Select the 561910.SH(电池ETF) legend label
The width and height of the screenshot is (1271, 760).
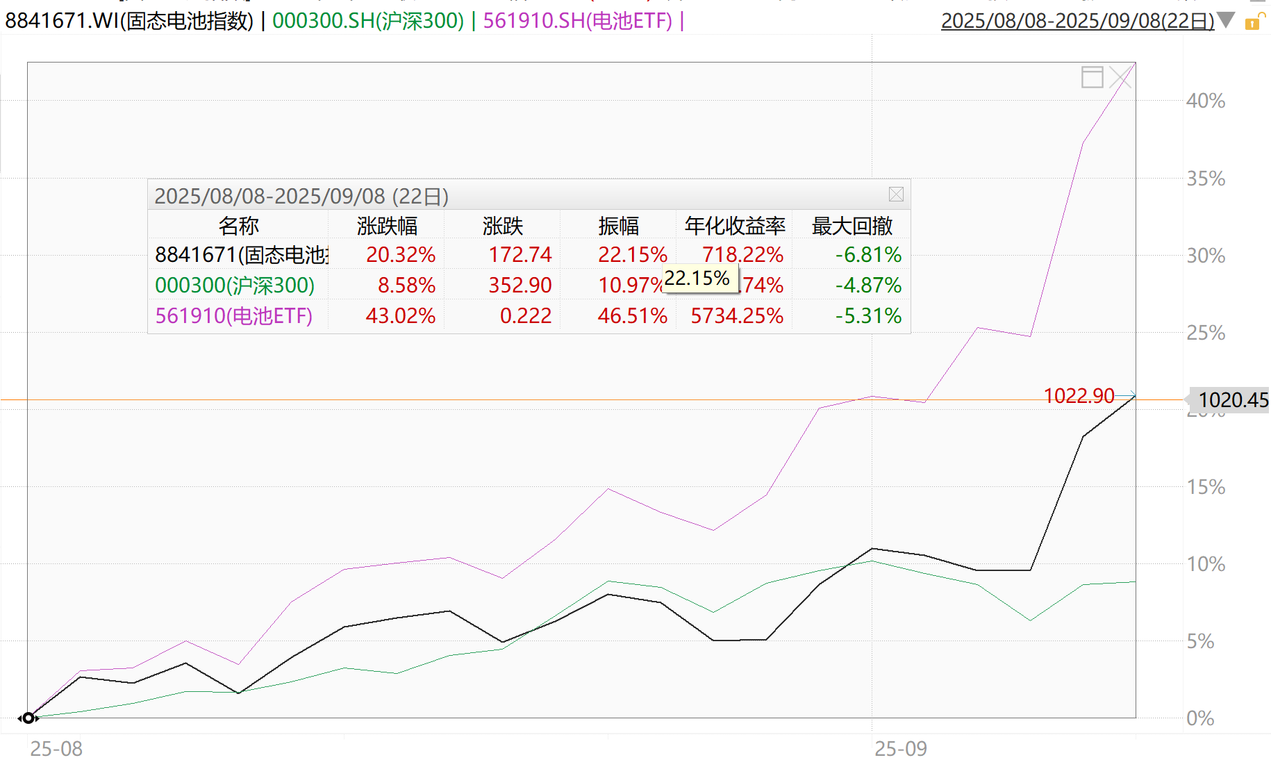[x=577, y=21]
